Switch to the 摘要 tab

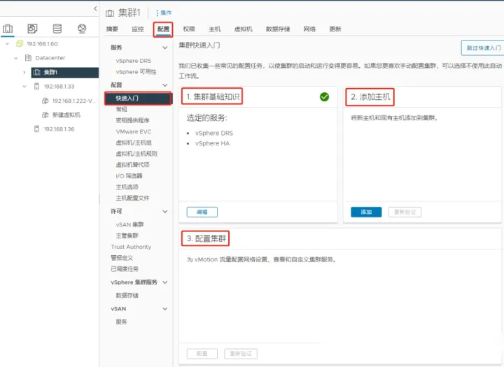coord(112,29)
